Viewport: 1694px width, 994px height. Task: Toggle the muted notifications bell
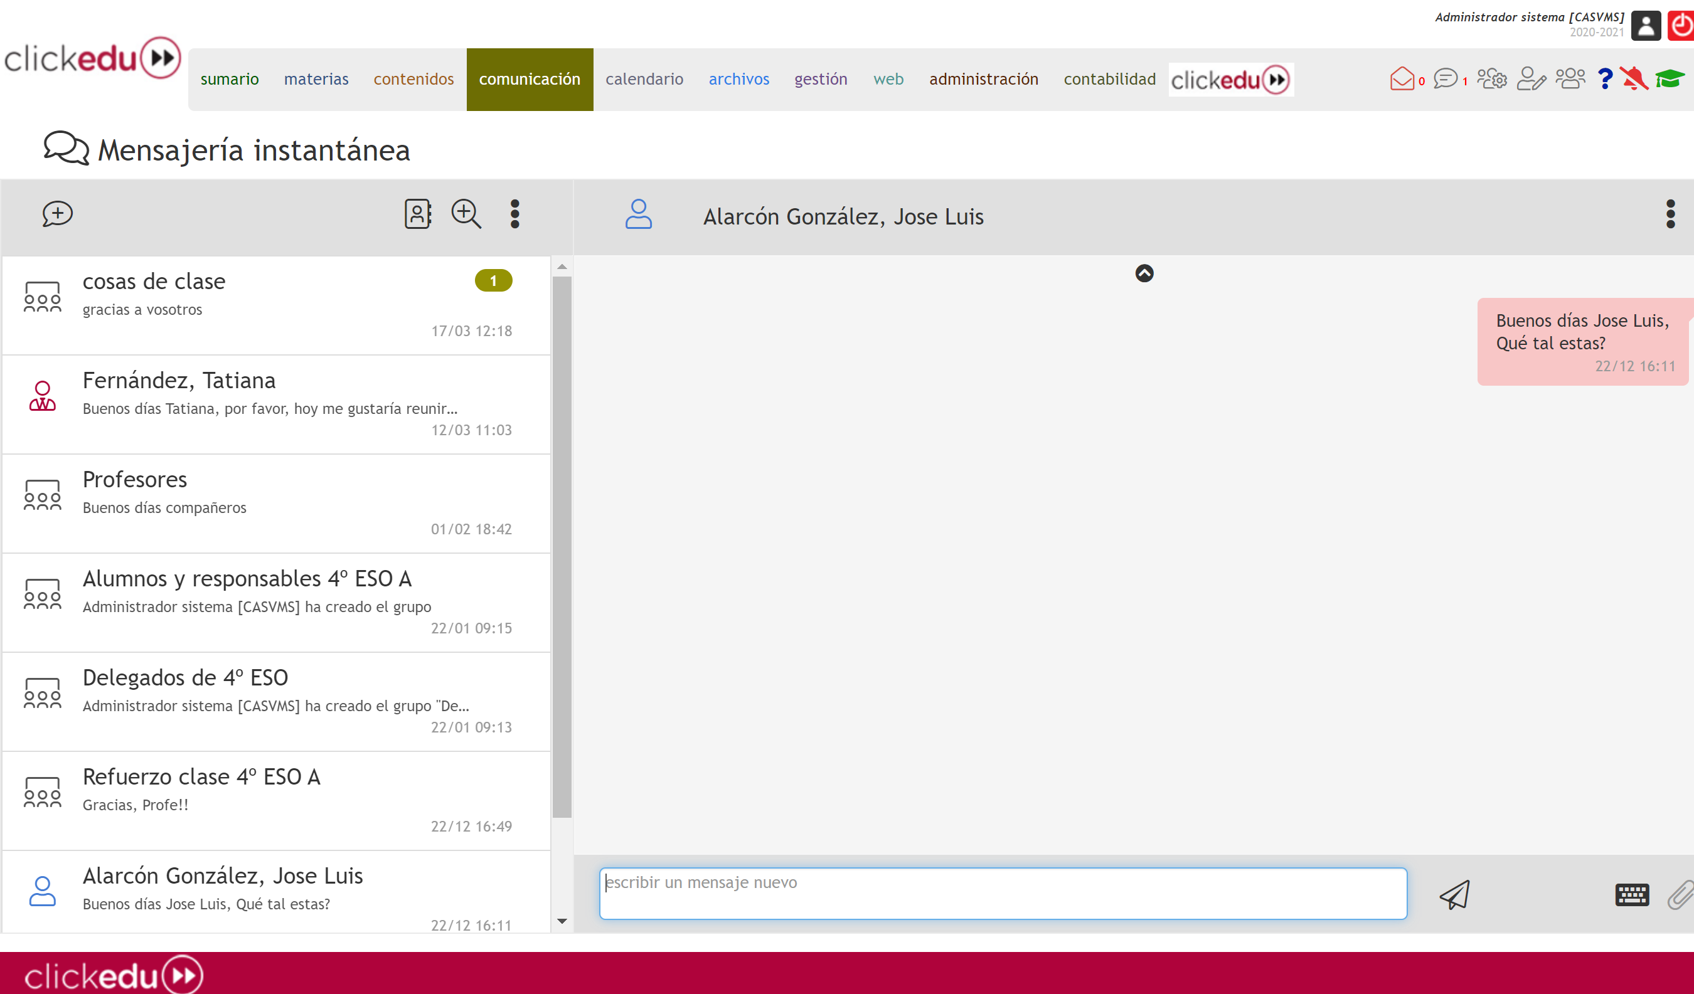[x=1634, y=79]
